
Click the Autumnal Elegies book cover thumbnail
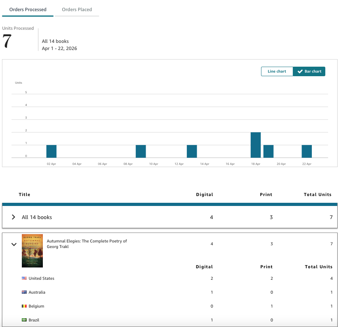(33, 251)
